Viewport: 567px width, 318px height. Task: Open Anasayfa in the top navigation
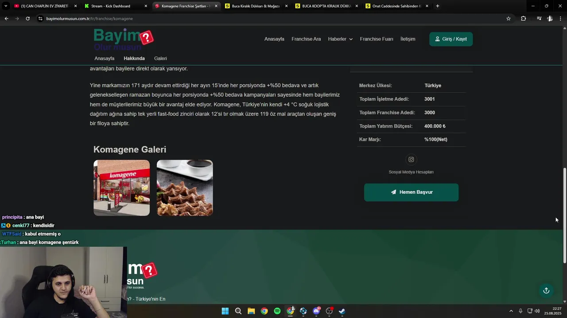pyautogui.click(x=274, y=39)
